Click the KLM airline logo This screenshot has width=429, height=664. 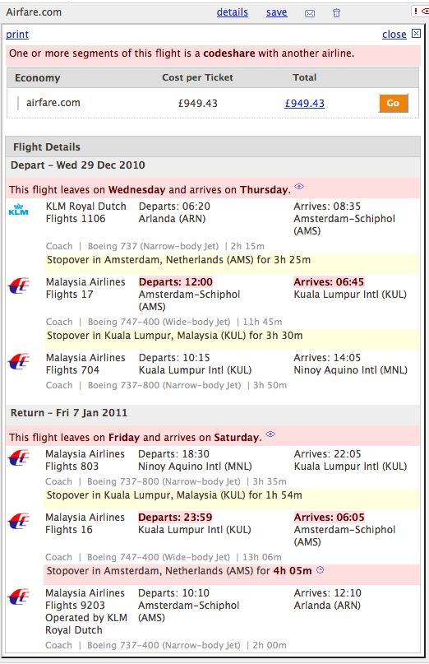coord(19,210)
